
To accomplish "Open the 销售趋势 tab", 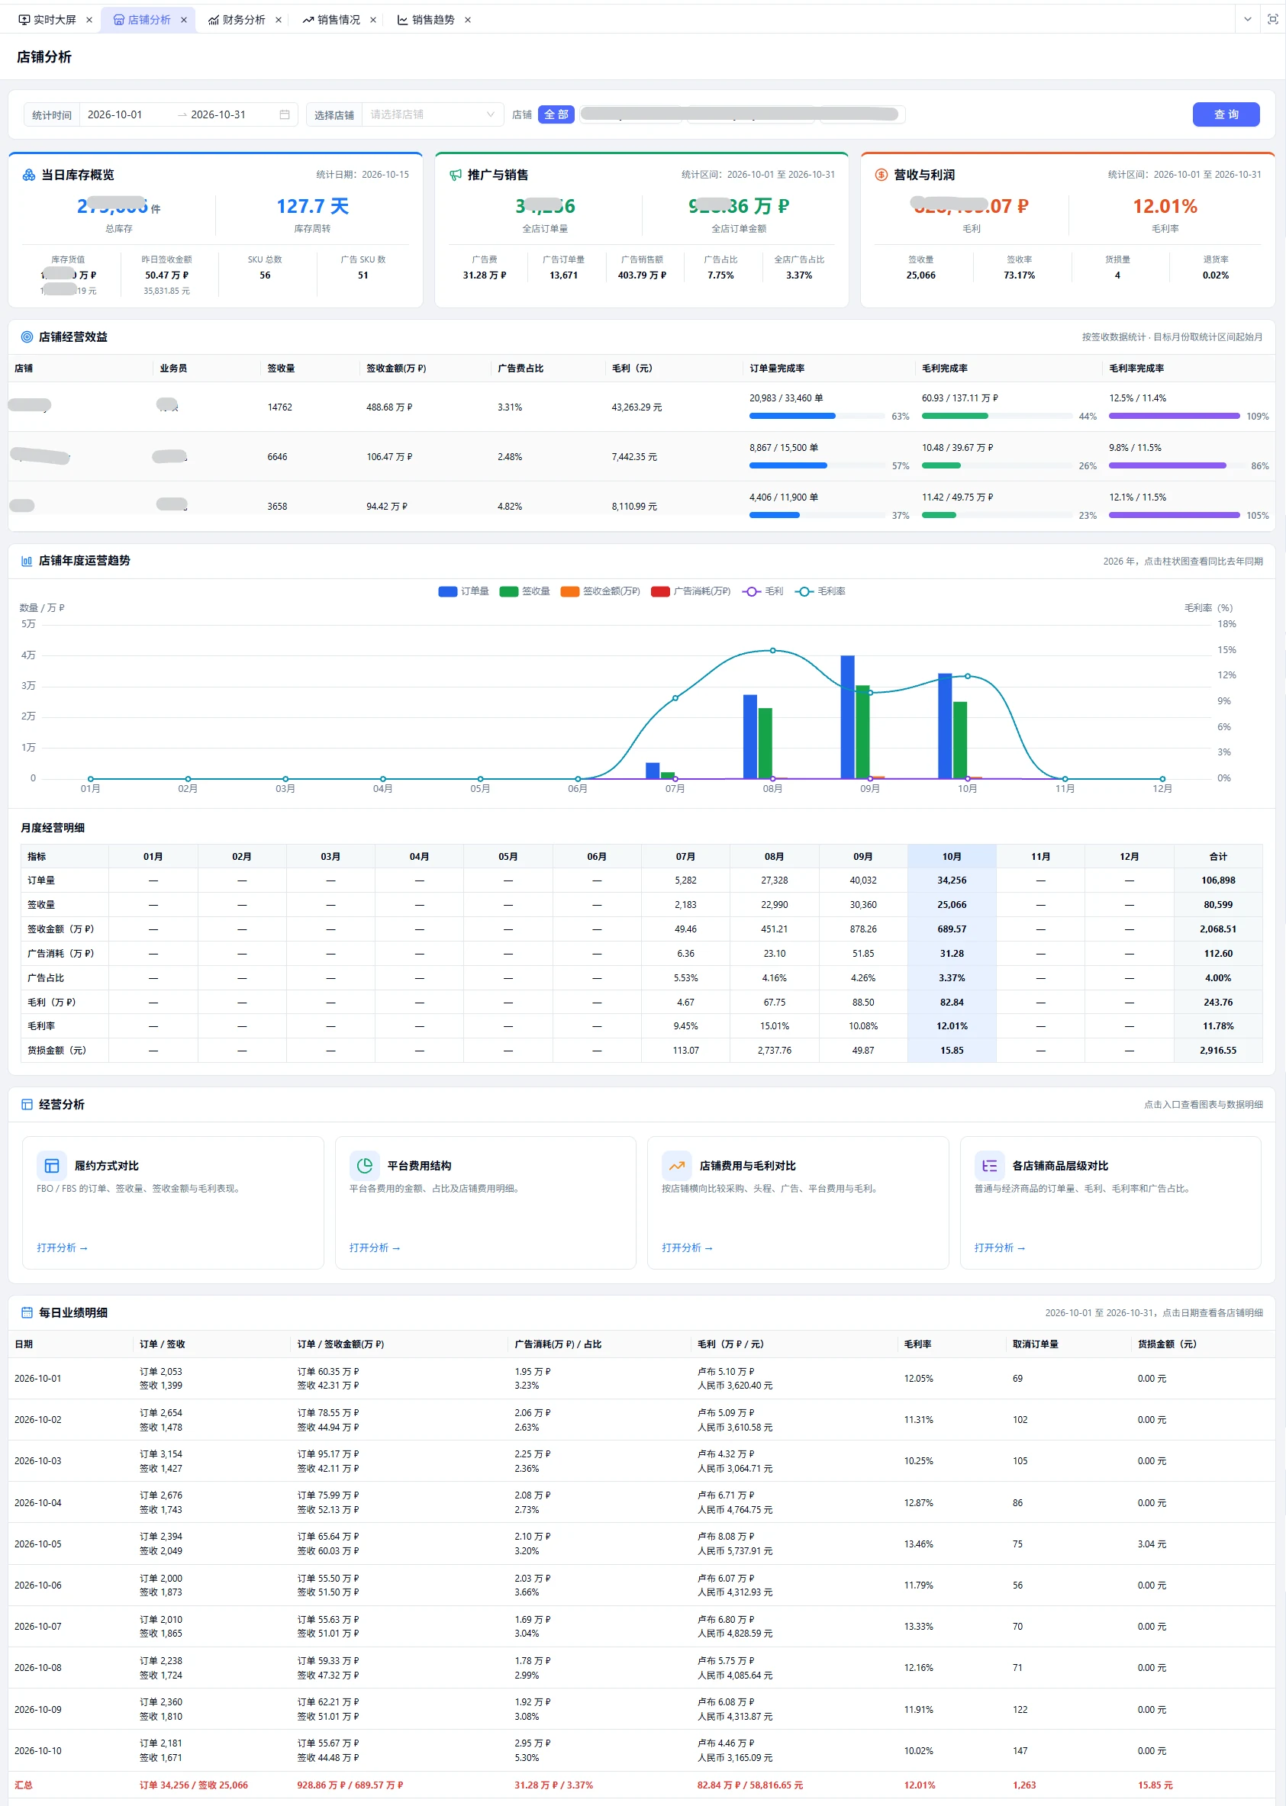I will (426, 20).
